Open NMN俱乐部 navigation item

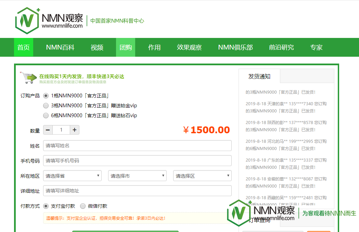(235, 47)
